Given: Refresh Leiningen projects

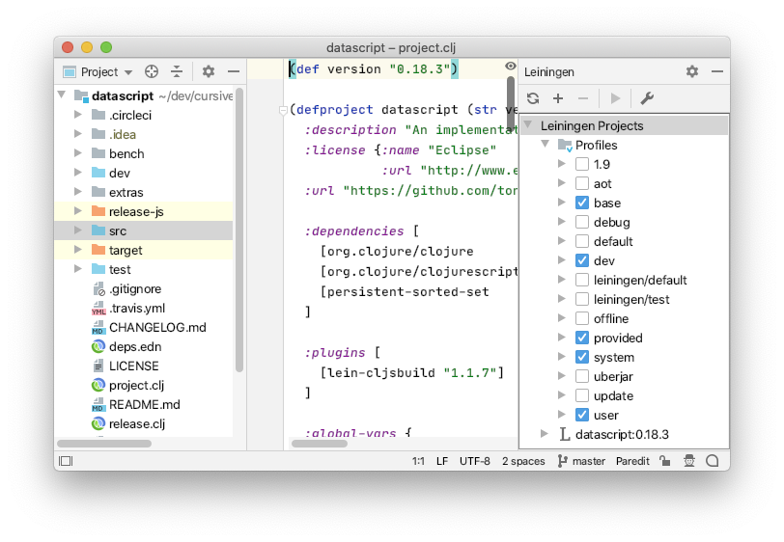Looking at the screenshot, I should point(533,98).
